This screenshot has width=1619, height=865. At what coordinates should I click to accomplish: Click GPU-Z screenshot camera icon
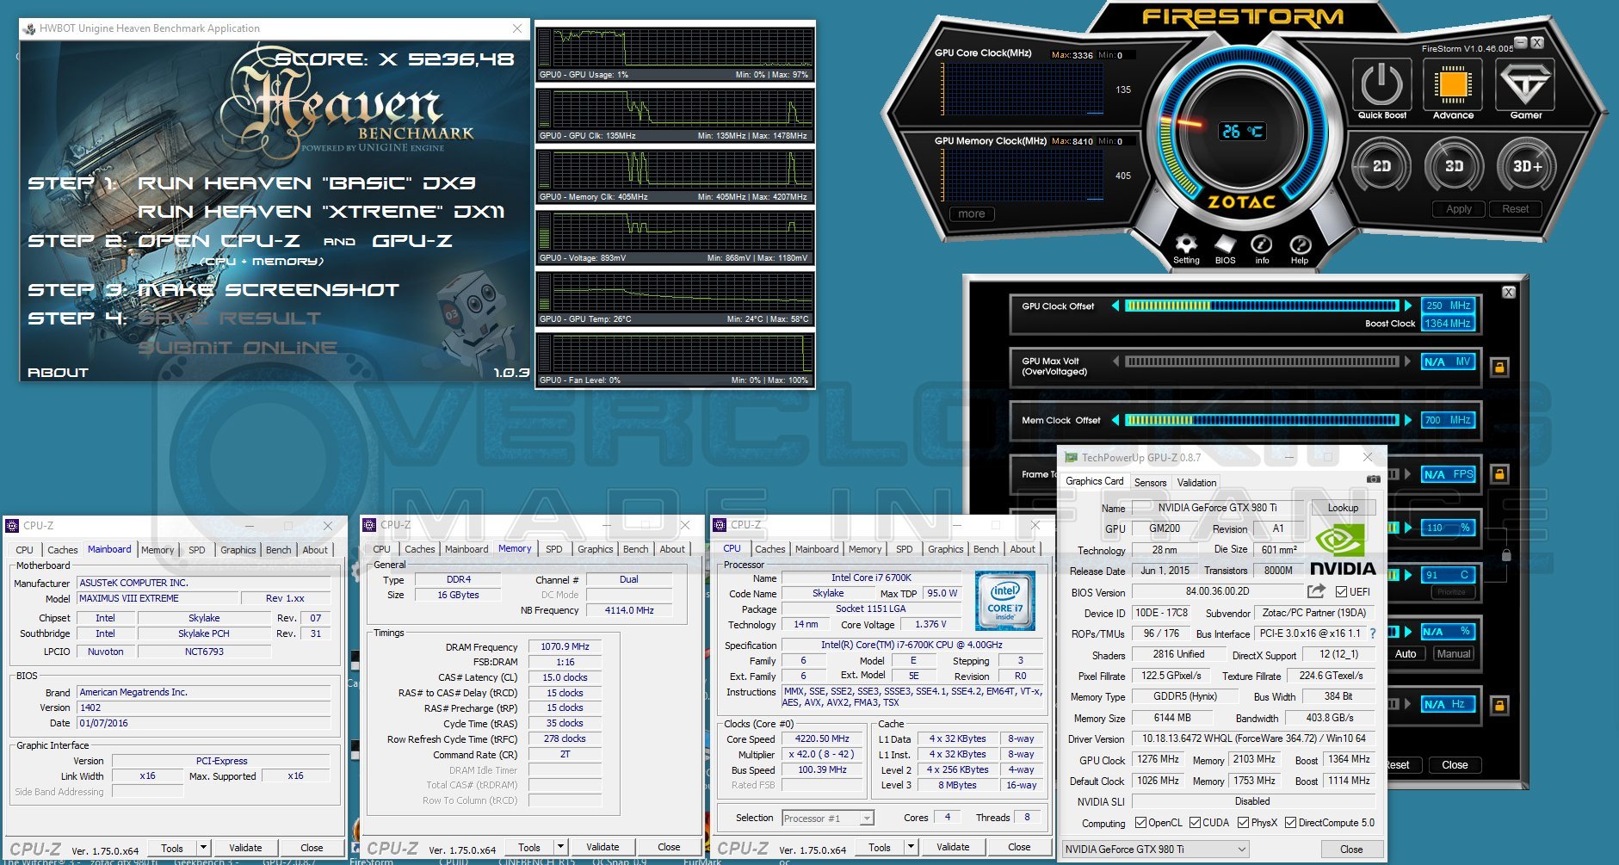point(1374,479)
